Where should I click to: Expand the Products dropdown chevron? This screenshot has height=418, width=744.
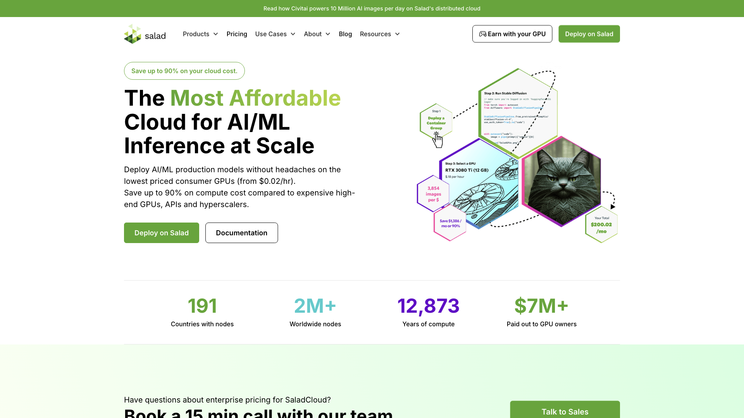pyautogui.click(x=216, y=34)
